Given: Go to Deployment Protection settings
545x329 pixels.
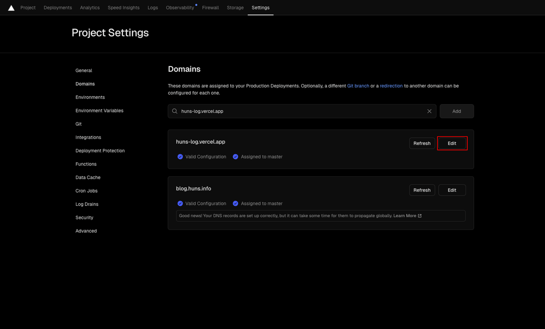Looking at the screenshot, I should [x=100, y=151].
